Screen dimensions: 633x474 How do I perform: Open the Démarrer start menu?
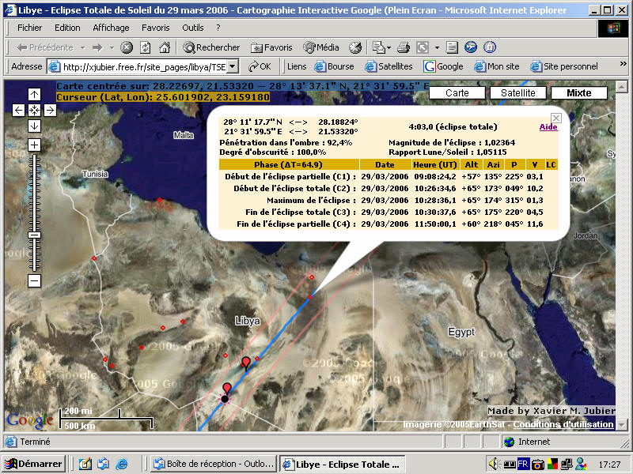[34, 464]
